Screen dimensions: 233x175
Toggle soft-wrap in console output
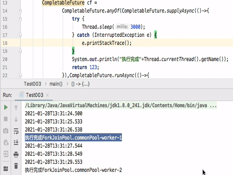(x=16, y=131)
